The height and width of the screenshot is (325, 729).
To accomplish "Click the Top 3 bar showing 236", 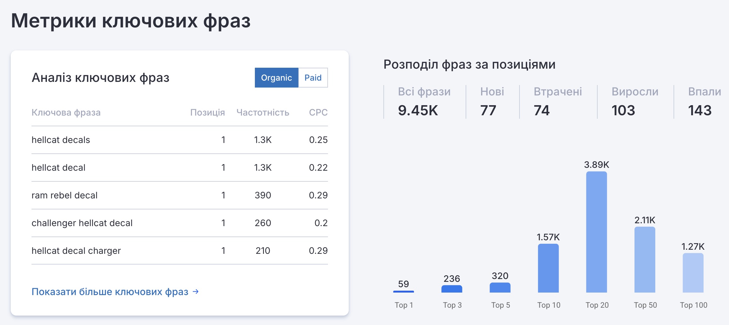I will [x=452, y=289].
